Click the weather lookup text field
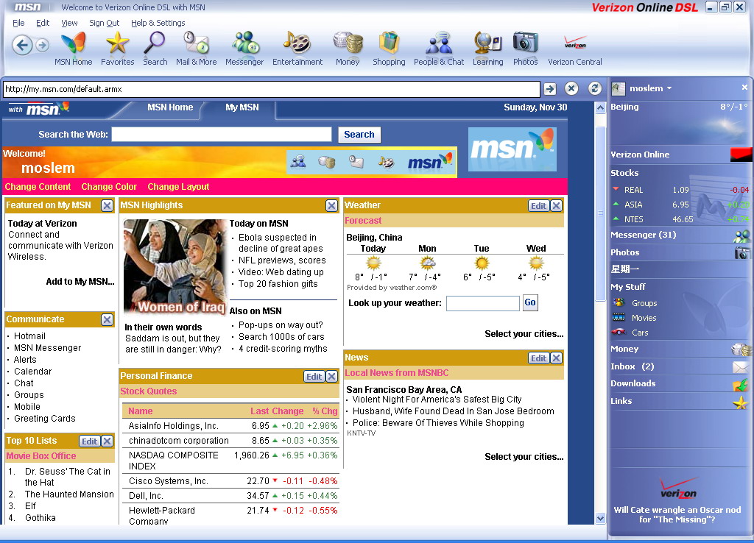 tap(482, 303)
